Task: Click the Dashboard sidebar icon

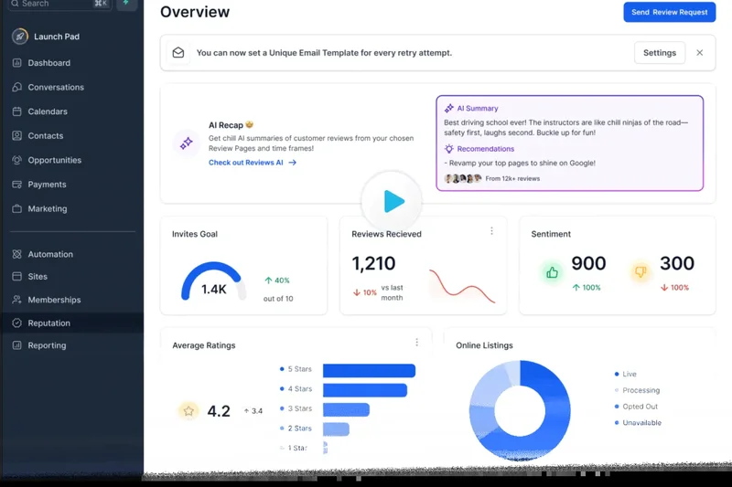Action: (x=17, y=63)
